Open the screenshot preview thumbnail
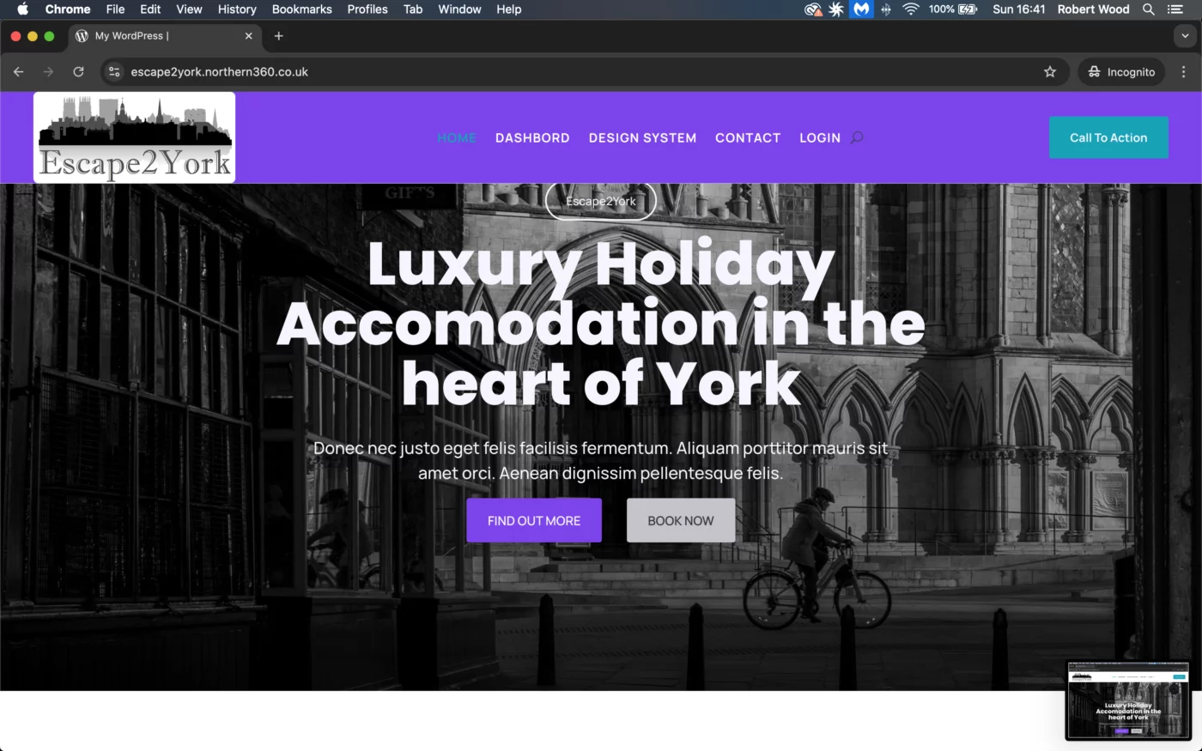The width and height of the screenshot is (1202, 751). 1128,700
